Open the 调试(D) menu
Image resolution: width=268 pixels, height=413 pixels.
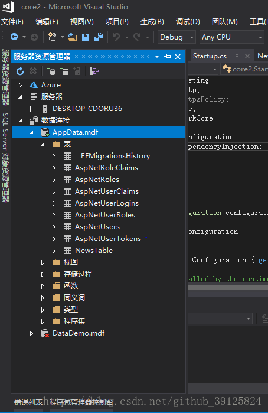(188, 22)
